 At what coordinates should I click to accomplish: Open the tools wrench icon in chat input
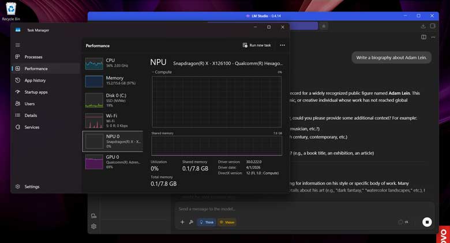click(191, 222)
